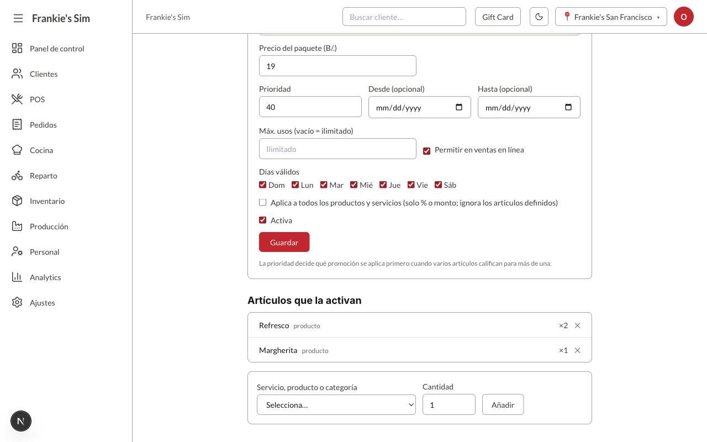Click the Inventario box icon
Image resolution: width=707 pixels, height=442 pixels.
click(x=17, y=201)
